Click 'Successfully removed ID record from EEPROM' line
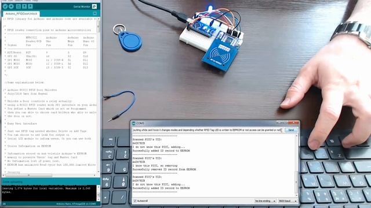Viewport: 371px width, 208px height. pos(164,169)
